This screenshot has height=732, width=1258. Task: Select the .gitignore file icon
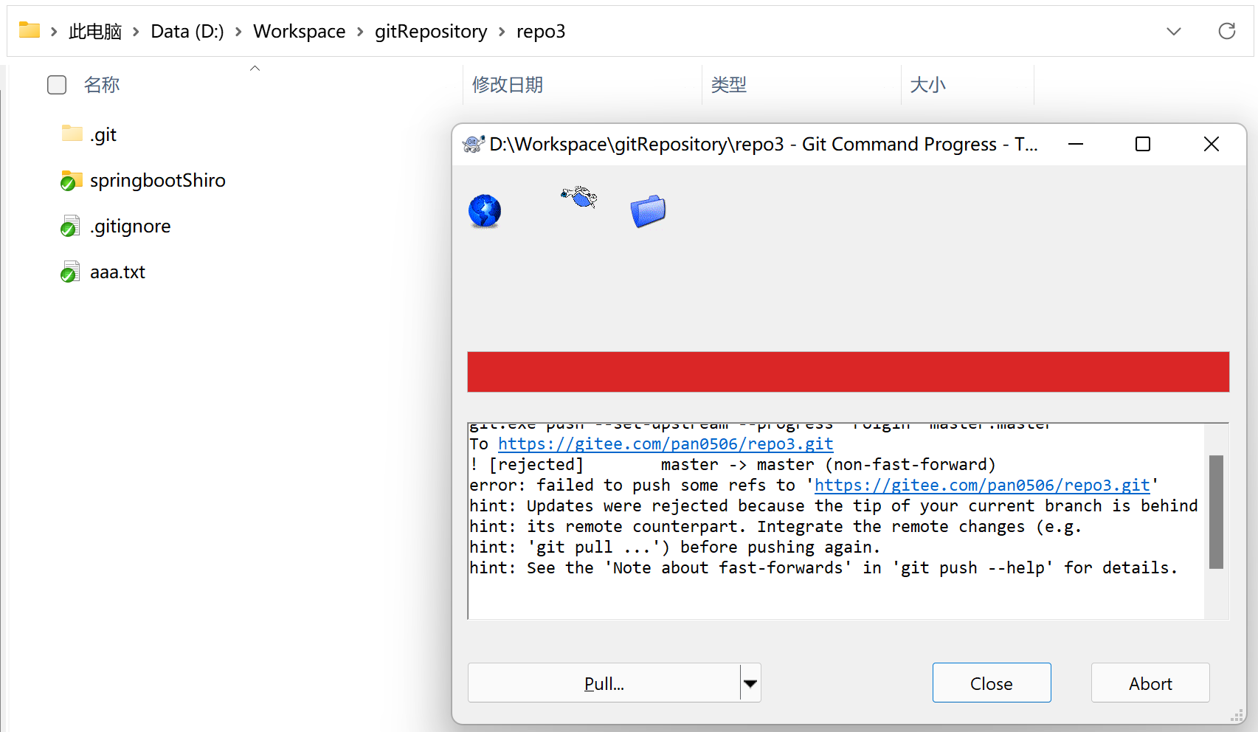coord(70,226)
